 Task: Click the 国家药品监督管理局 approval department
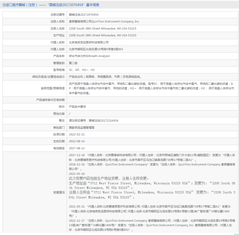[x=82, y=128]
